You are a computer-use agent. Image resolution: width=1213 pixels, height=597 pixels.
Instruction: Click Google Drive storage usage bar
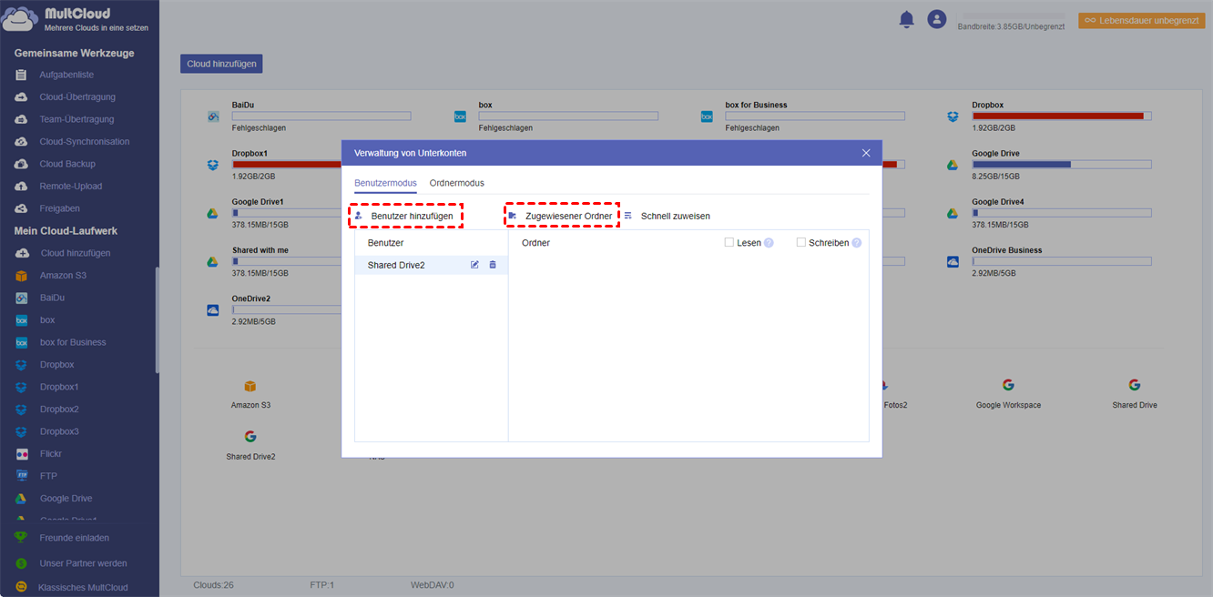click(x=1062, y=164)
